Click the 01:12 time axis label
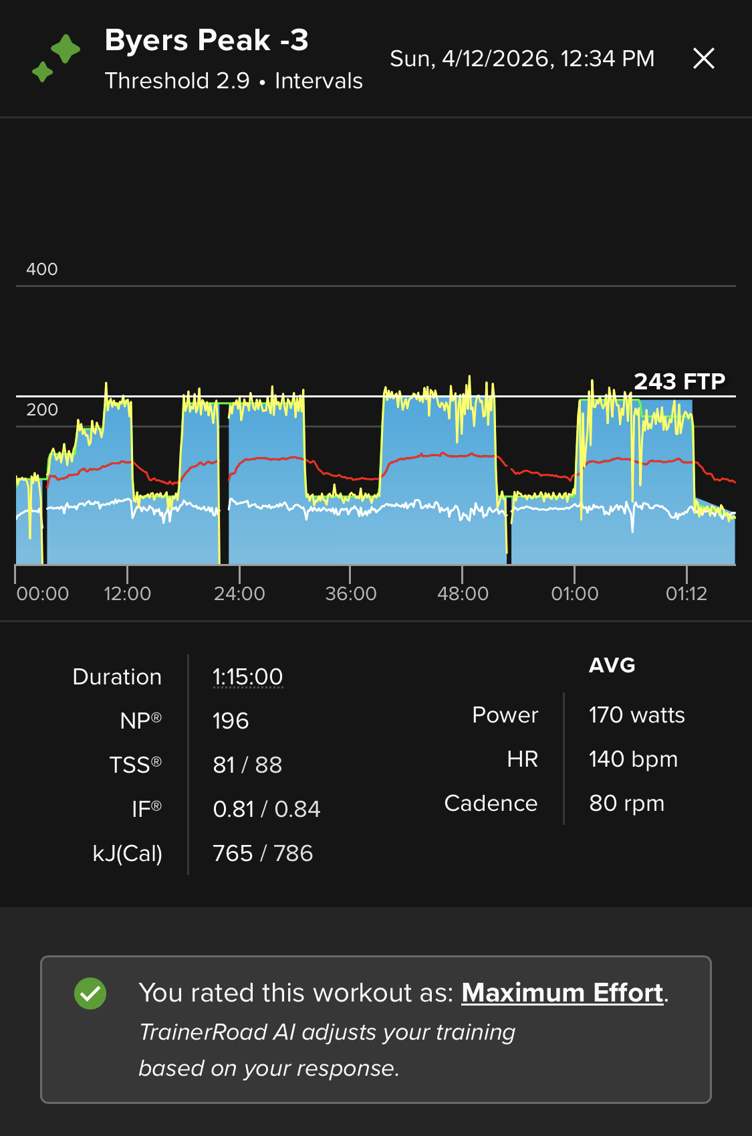Viewport: 752px width, 1136px height. [686, 593]
